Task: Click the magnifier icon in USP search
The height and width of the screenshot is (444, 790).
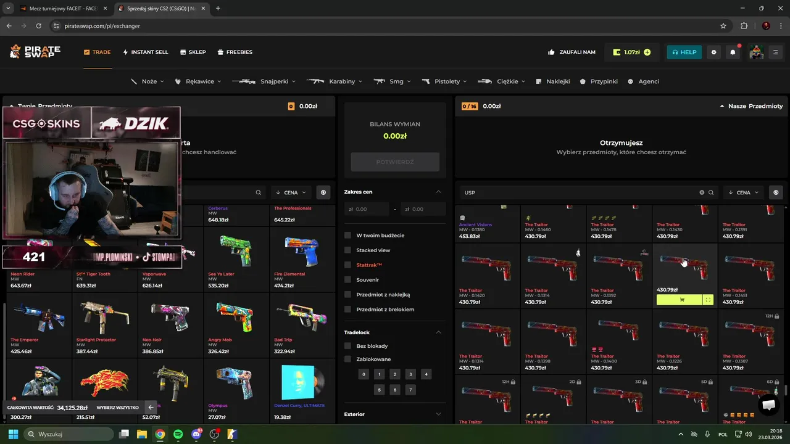Action: pos(711,192)
